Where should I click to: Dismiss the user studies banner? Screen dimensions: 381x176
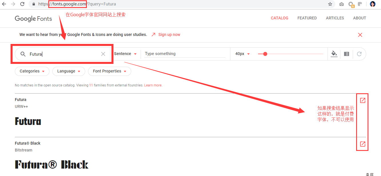coord(360,35)
